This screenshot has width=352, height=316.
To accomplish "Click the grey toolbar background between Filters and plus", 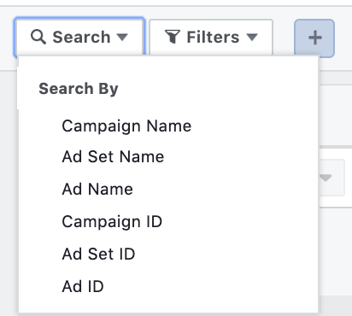I will tap(284, 37).
